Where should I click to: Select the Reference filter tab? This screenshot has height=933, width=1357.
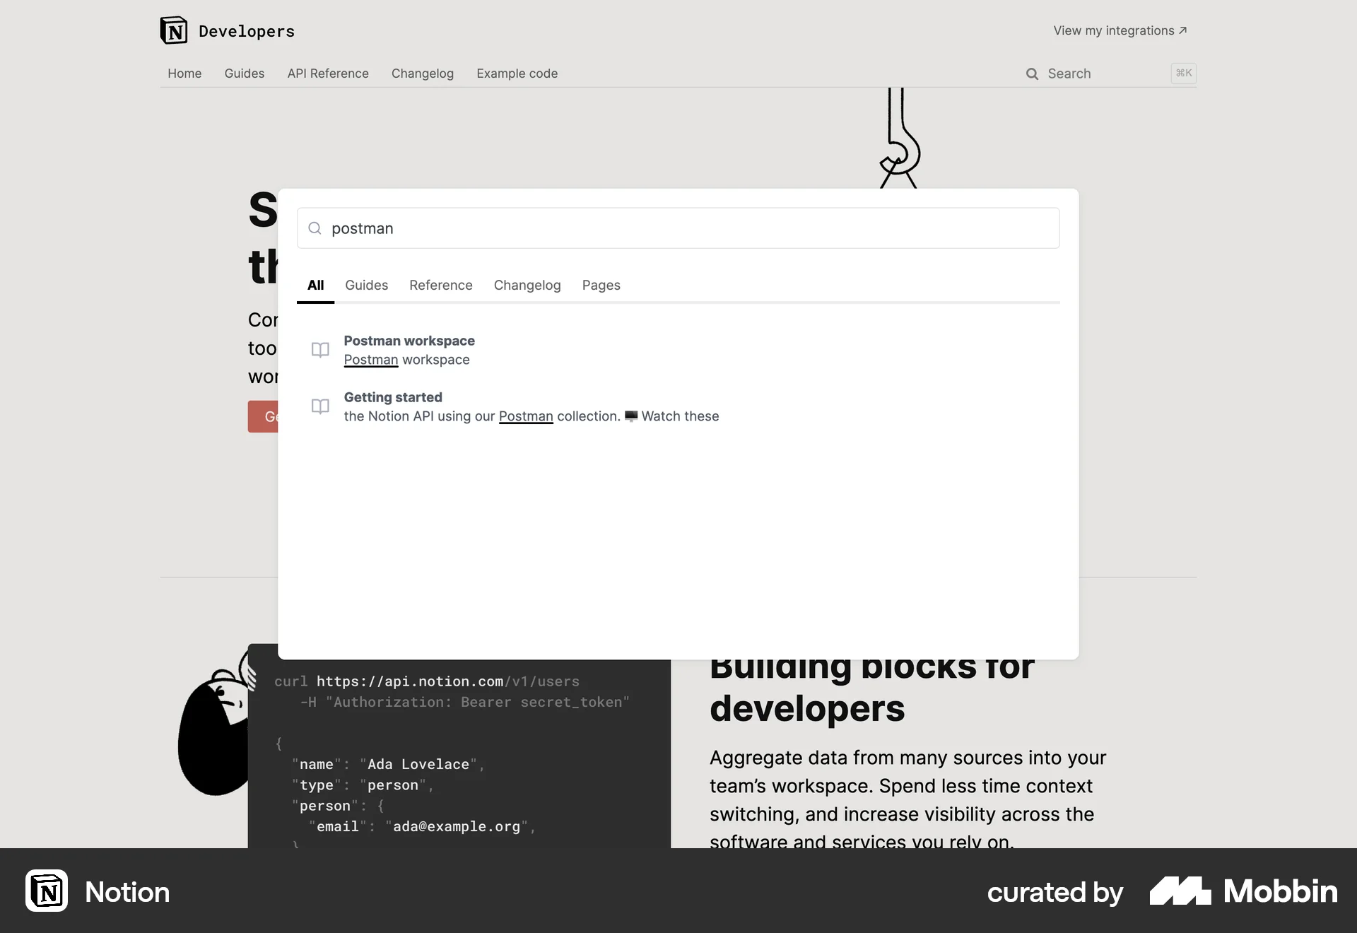click(x=441, y=286)
